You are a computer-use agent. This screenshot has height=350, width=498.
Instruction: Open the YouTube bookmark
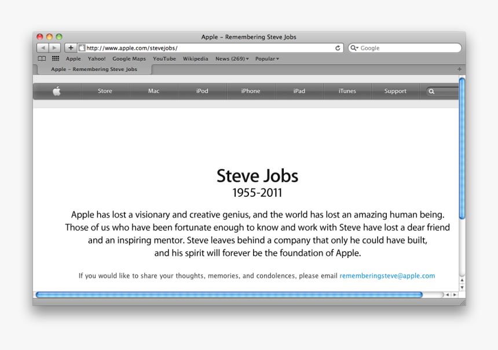[164, 58]
